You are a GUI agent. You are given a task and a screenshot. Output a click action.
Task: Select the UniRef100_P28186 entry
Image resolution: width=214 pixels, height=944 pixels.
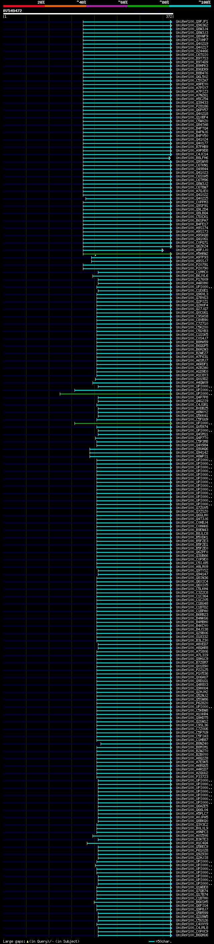tap(192, 106)
